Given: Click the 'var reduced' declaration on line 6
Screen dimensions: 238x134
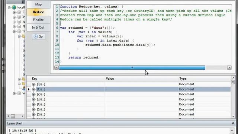Looking at the screenshot, I should pyautogui.click(x=87, y=28).
